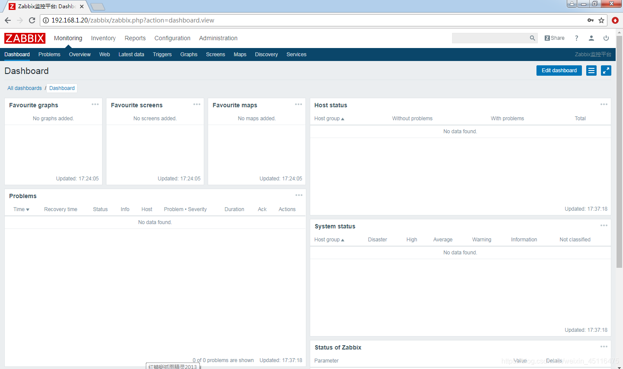Image resolution: width=623 pixels, height=369 pixels.
Task: Open Status of Zabbix widget menu dots
Action: [604, 347]
